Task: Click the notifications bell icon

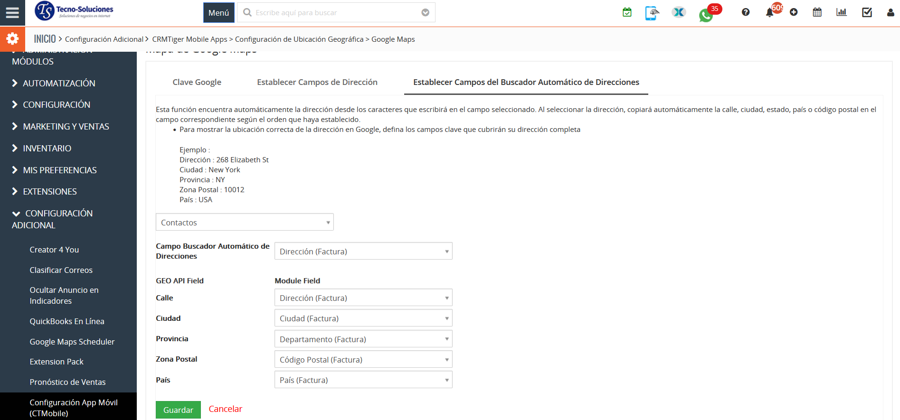Action: pyautogui.click(x=769, y=13)
